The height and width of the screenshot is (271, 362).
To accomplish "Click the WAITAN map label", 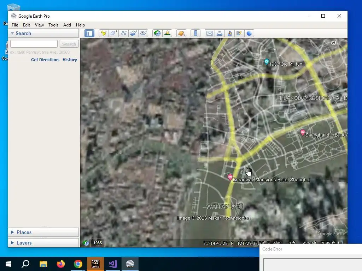I will coord(224,206).
